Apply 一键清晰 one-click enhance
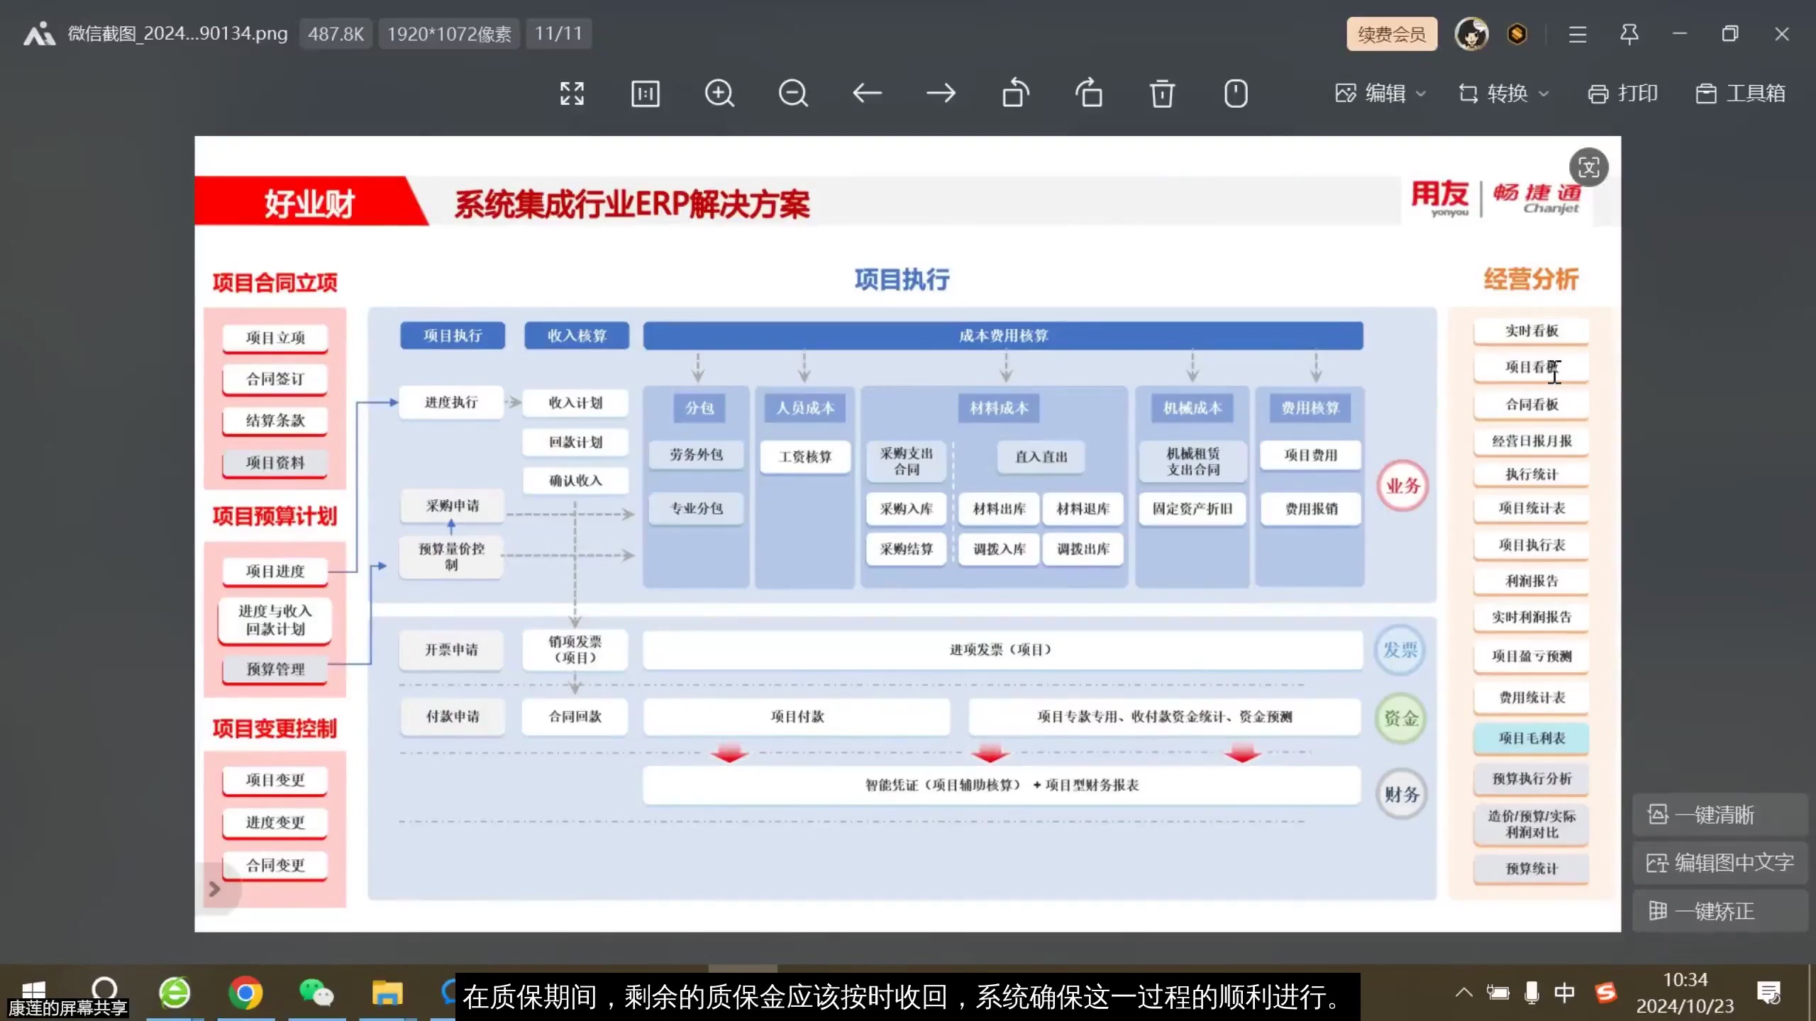 tap(1718, 814)
